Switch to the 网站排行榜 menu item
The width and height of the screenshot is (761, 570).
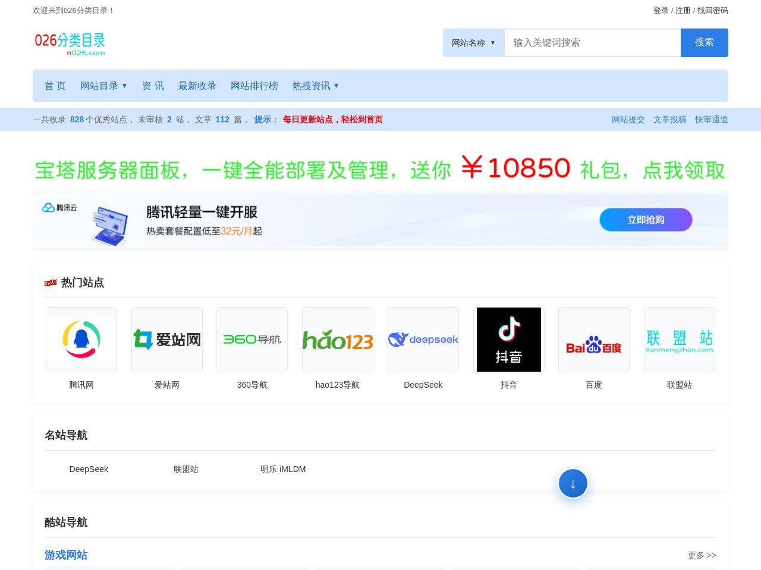[254, 86]
